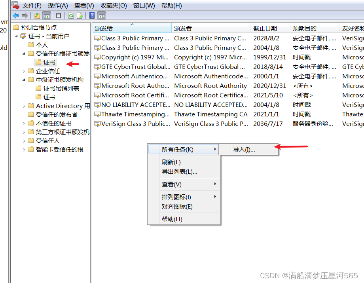Click certificate icon of GTE CyberTrust Global row
This screenshot has width=364, height=283.
97,67
